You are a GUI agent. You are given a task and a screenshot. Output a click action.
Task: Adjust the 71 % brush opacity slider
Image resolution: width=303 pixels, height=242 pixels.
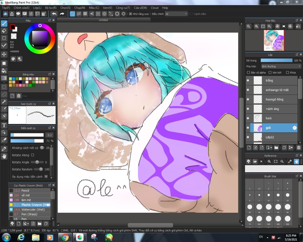[27, 141]
